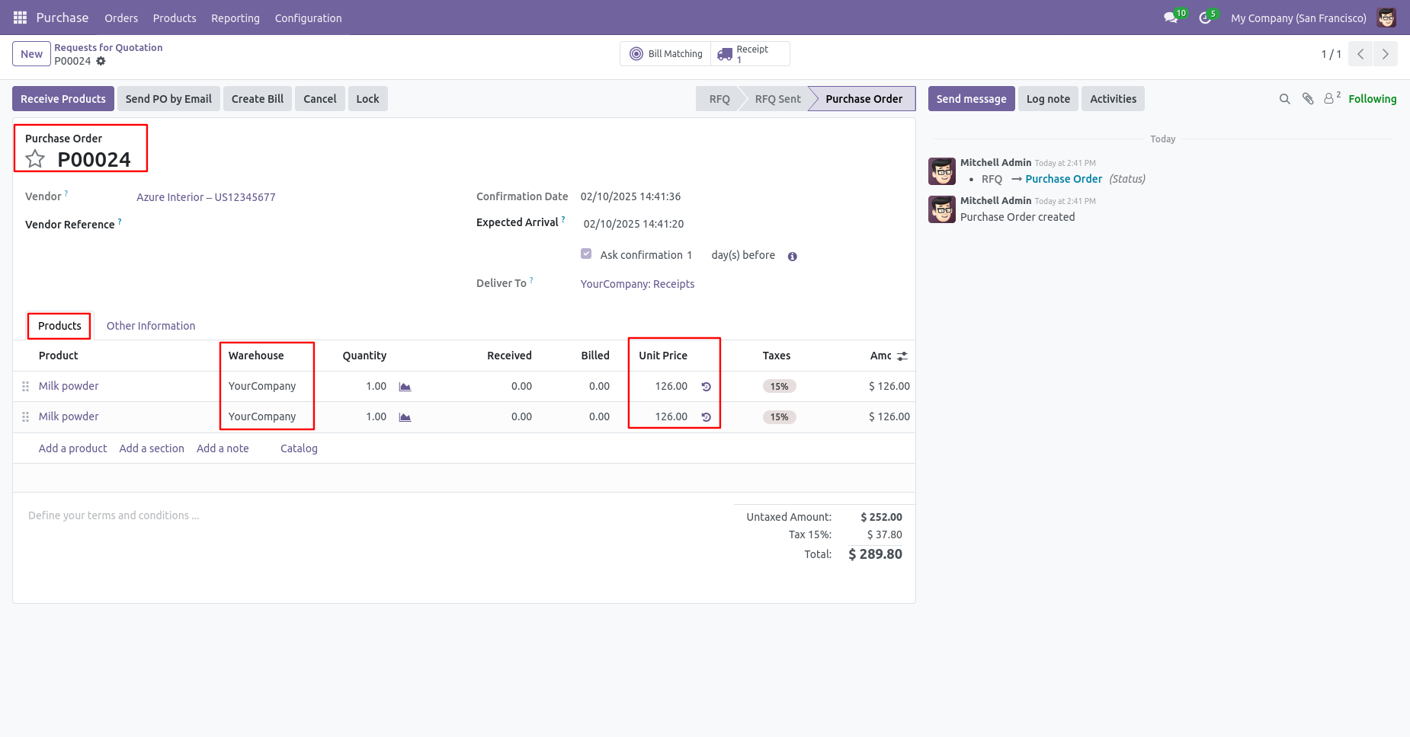Click Add a note link
This screenshot has height=737, width=1410.
point(223,448)
